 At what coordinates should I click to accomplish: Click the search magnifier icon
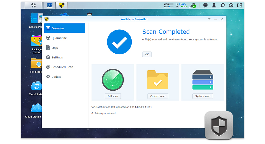tap(222, 5)
